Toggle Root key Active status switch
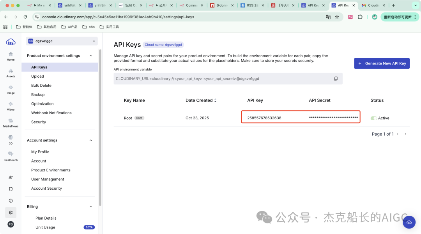 [x=373, y=118]
